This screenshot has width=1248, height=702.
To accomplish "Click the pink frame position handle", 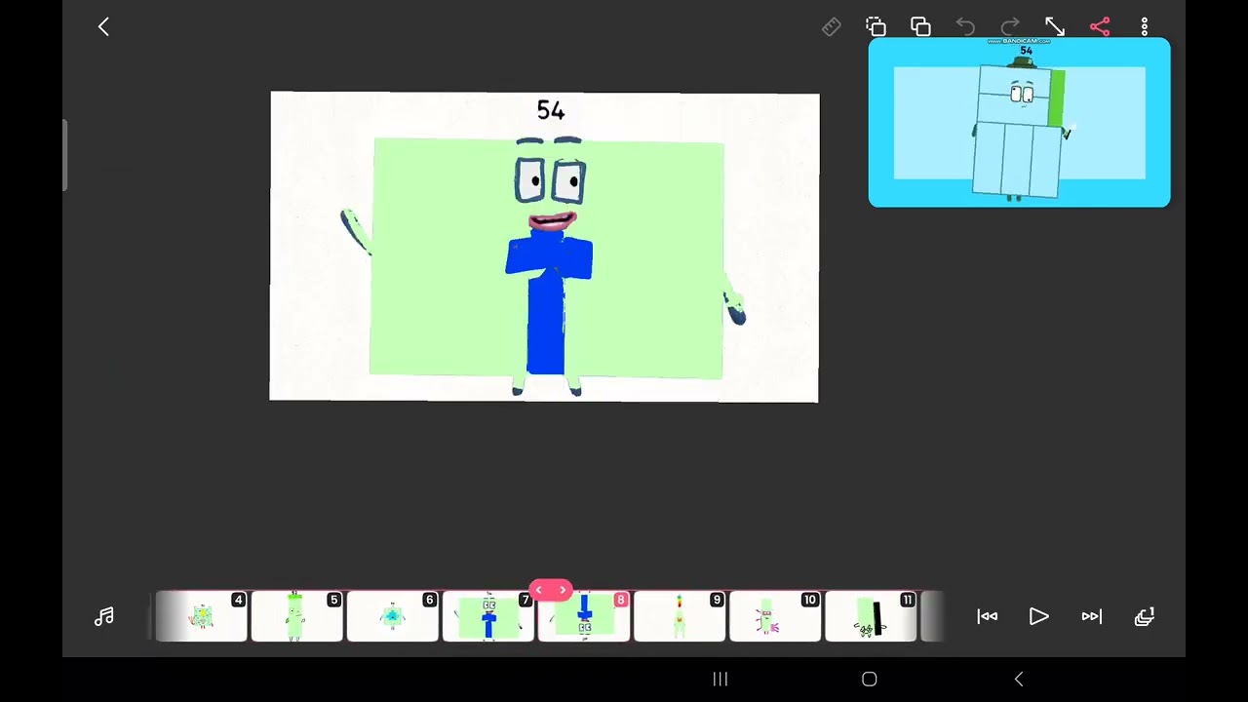I will [x=550, y=590].
